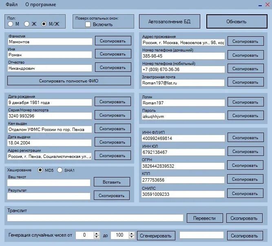
Task: Copy the Серия/Номер паспорта value
Action: pos(113,115)
